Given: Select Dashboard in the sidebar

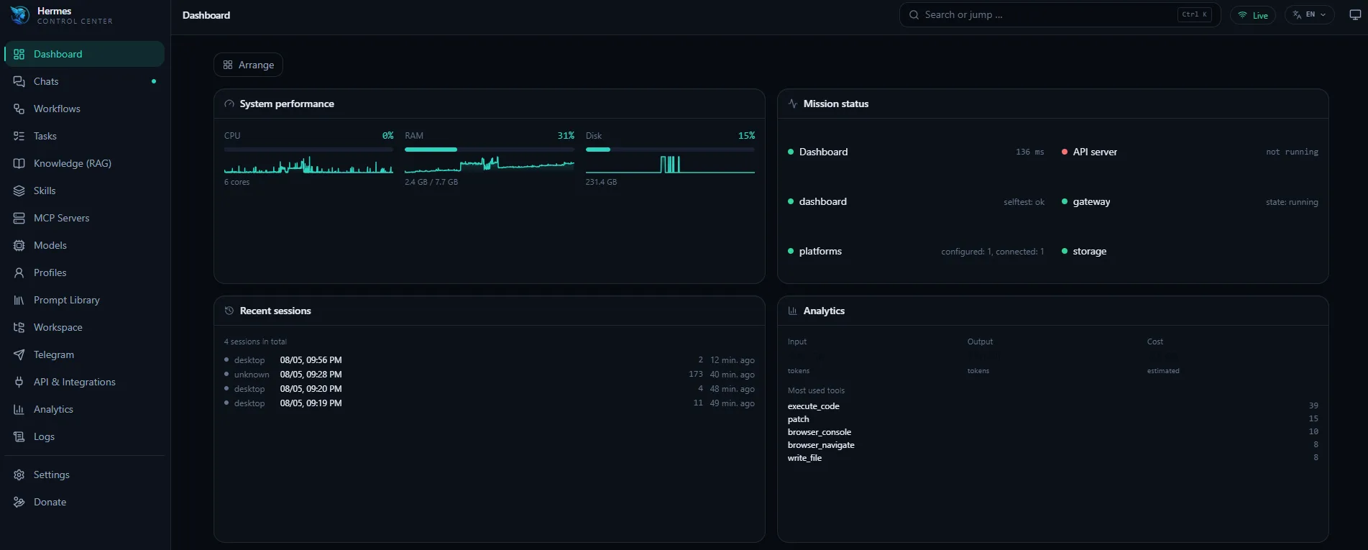Looking at the screenshot, I should tap(84, 54).
